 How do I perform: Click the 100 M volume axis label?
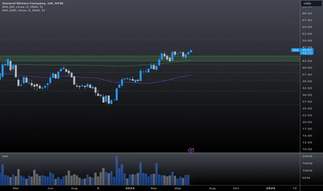307,171
